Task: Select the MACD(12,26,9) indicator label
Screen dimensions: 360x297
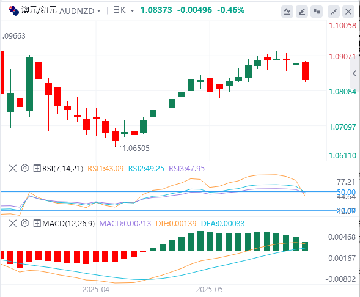Action: coord(68,223)
